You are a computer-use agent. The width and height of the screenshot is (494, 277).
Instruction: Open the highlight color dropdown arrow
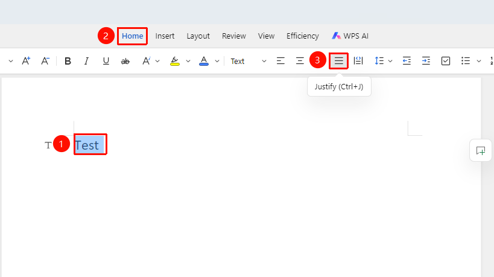tap(188, 61)
